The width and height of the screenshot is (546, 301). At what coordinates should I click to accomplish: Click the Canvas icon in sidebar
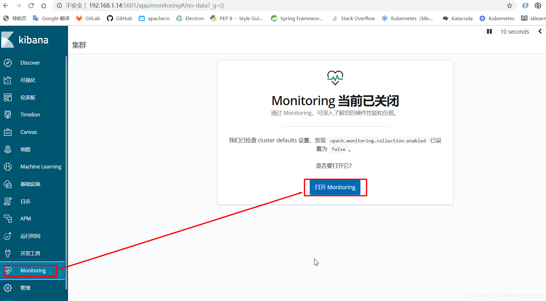pos(8,132)
